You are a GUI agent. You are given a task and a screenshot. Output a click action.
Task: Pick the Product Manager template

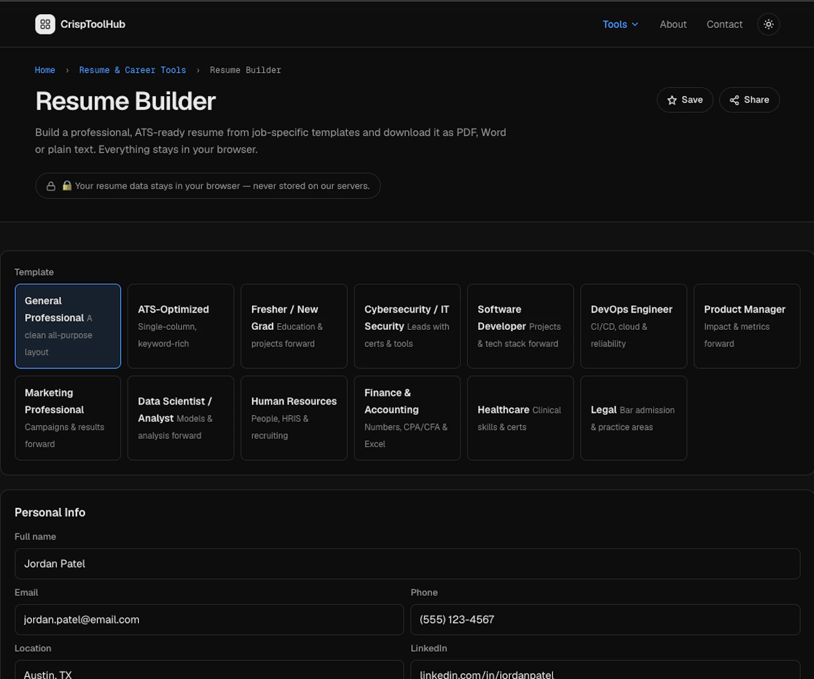pos(747,326)
